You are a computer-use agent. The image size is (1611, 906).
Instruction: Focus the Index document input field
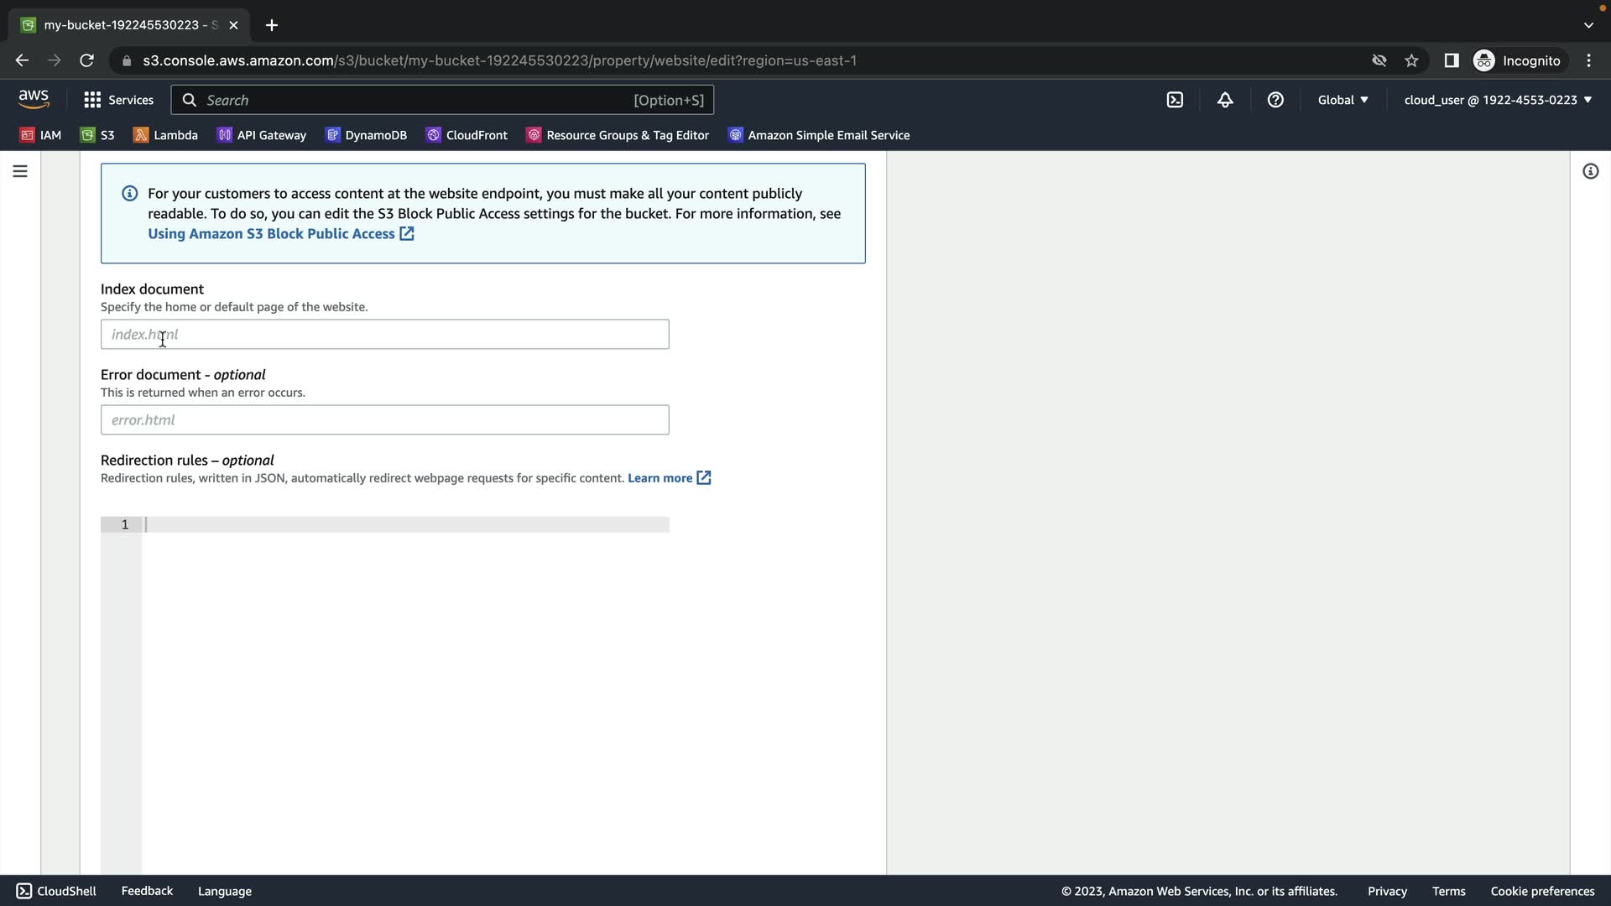384,335
